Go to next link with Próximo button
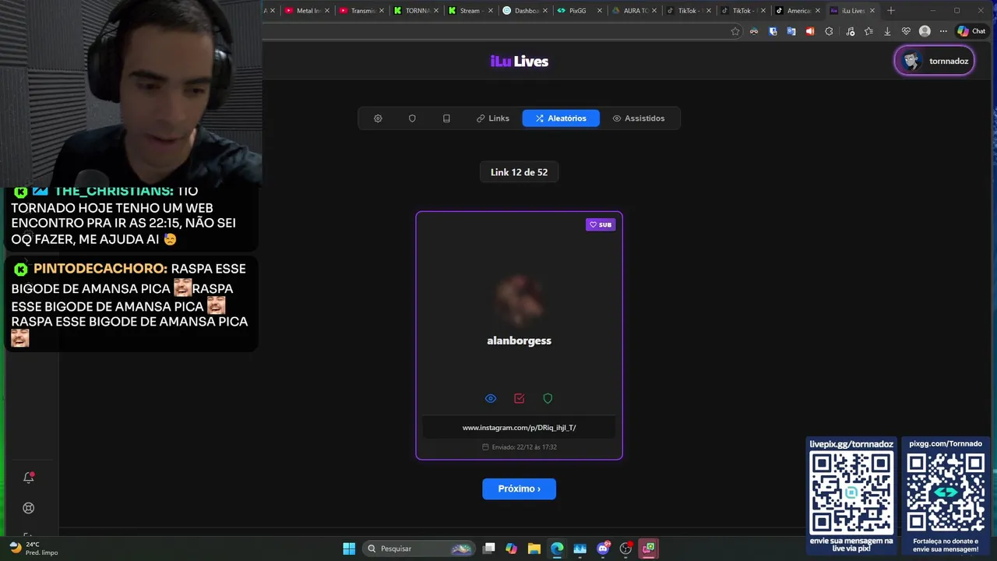Viewport: 997px width, 561px height. [519, 489]
